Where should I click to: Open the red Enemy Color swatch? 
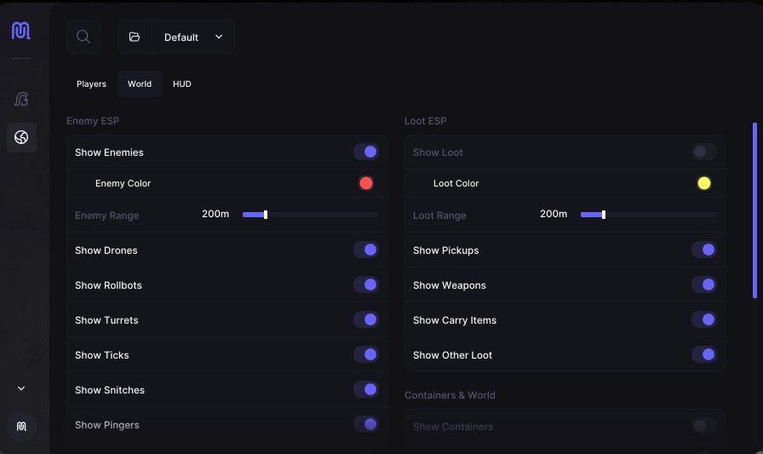[366, 183]
